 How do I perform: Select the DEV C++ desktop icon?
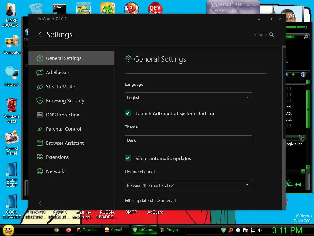tap(155, 8)
